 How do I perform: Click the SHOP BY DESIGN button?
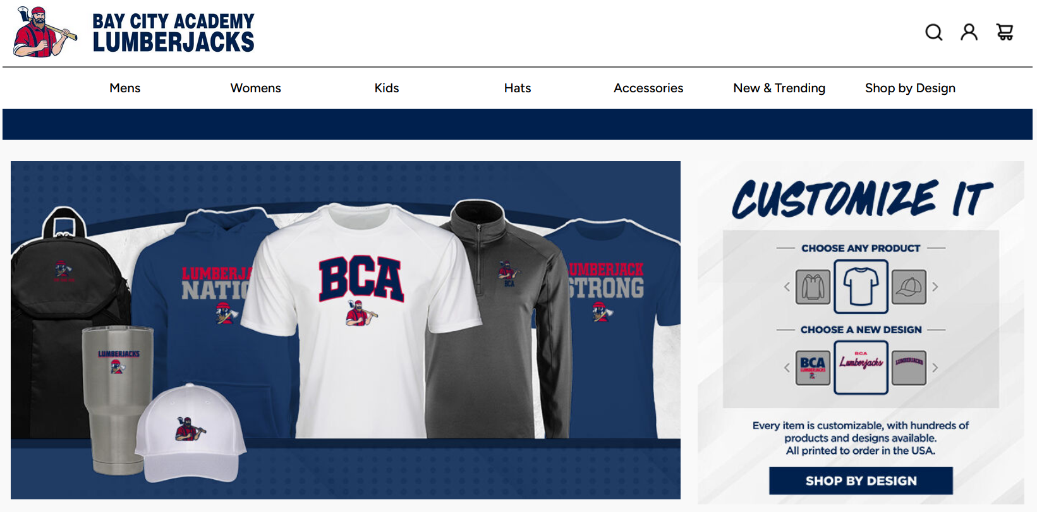[x=861, y=481]
